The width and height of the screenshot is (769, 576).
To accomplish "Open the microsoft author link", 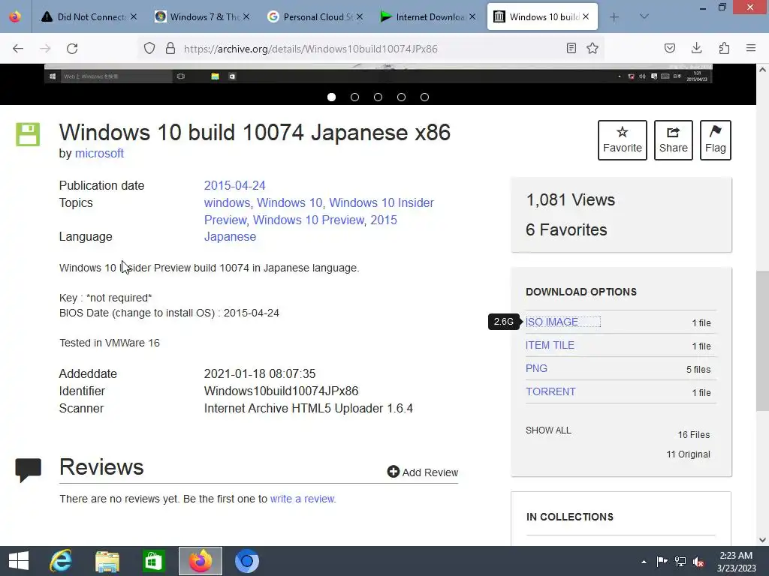I will coord(99,153).
